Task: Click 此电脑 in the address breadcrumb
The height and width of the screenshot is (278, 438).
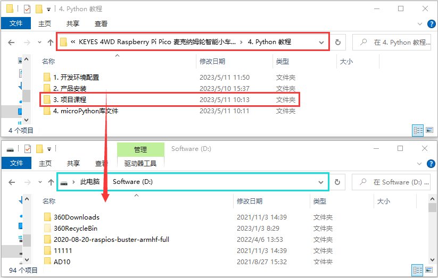Action: (89, 182)
